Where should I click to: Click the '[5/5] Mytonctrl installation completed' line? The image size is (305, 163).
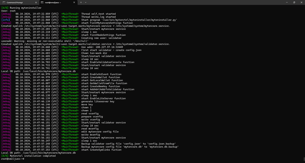(28, 156)
